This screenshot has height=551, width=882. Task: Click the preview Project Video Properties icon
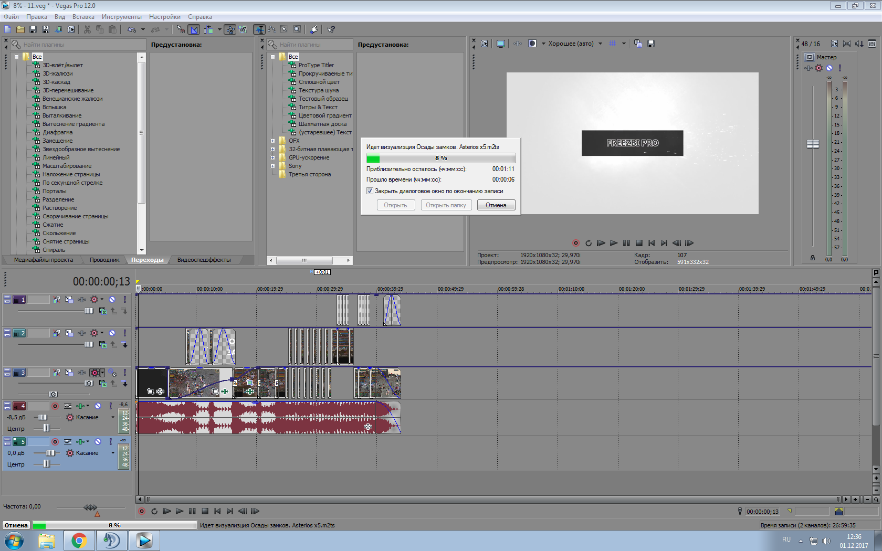point(484,44)
